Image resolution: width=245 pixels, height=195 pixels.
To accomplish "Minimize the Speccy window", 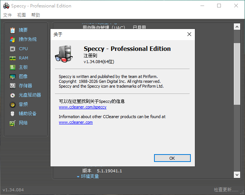I will [x=202, y=6].
